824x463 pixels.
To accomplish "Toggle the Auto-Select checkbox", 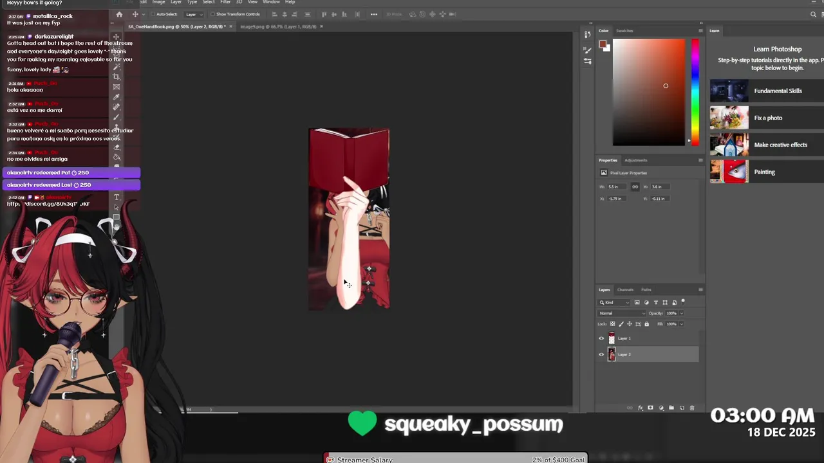I will tap(153, 14).
